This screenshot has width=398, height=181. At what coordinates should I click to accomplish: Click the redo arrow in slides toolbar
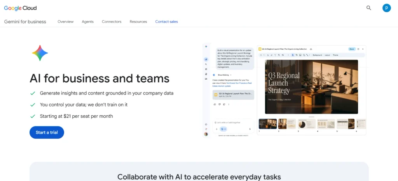click(x=272, y=55)
